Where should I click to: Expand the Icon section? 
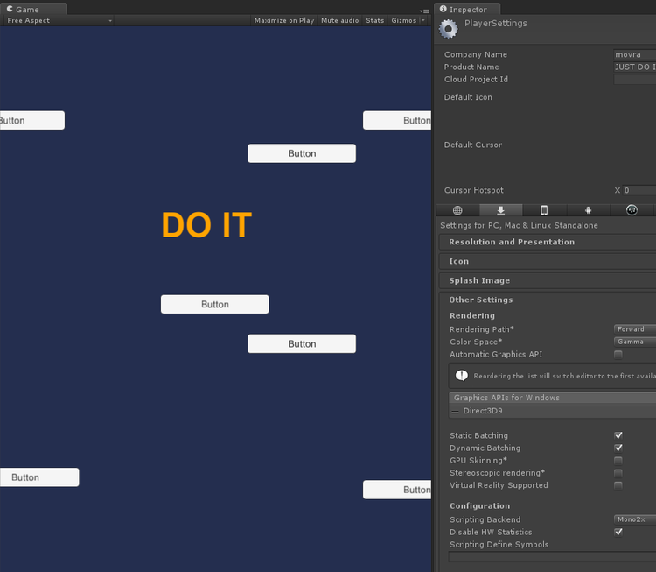point(548,261)
